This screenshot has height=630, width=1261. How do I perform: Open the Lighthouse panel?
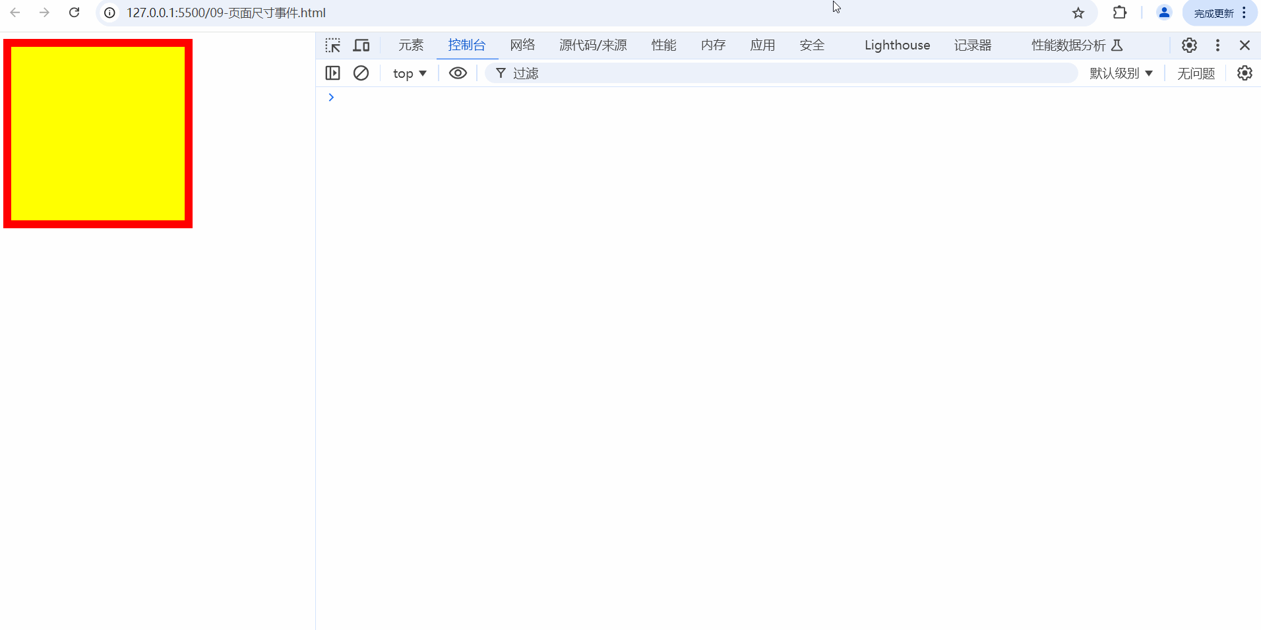(896, 45)
